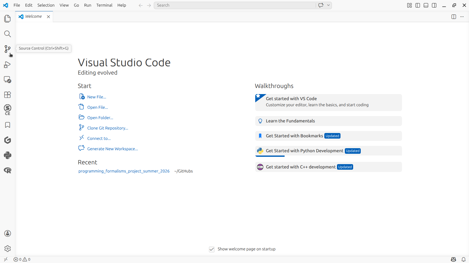Open the Extensions view
Image resolution: width=469 pixels, height=263 pixels.
[x=8, y=95]
